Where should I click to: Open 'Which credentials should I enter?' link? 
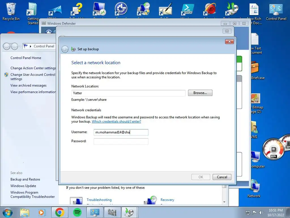click(x=116, y=121)
